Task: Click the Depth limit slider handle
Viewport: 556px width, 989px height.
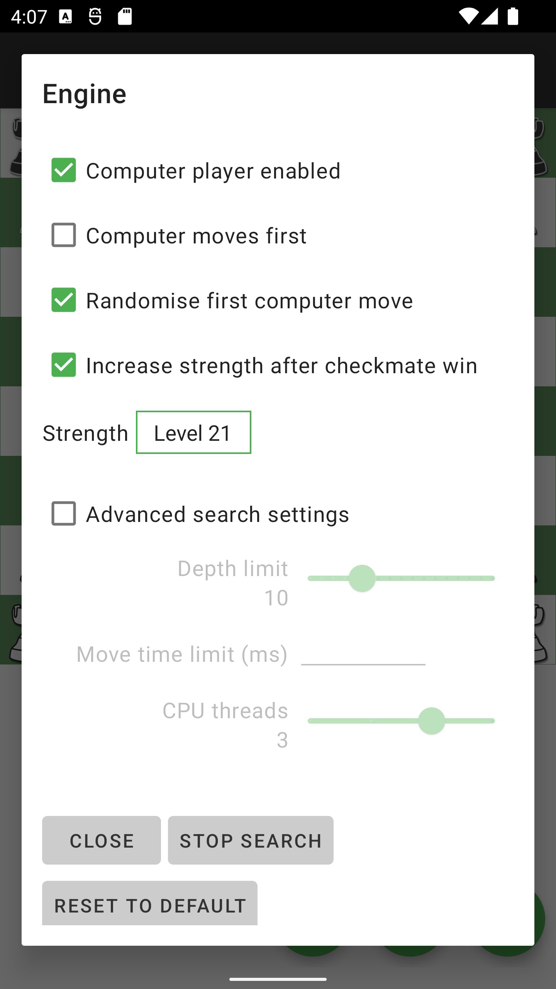Action: point(362,578)
